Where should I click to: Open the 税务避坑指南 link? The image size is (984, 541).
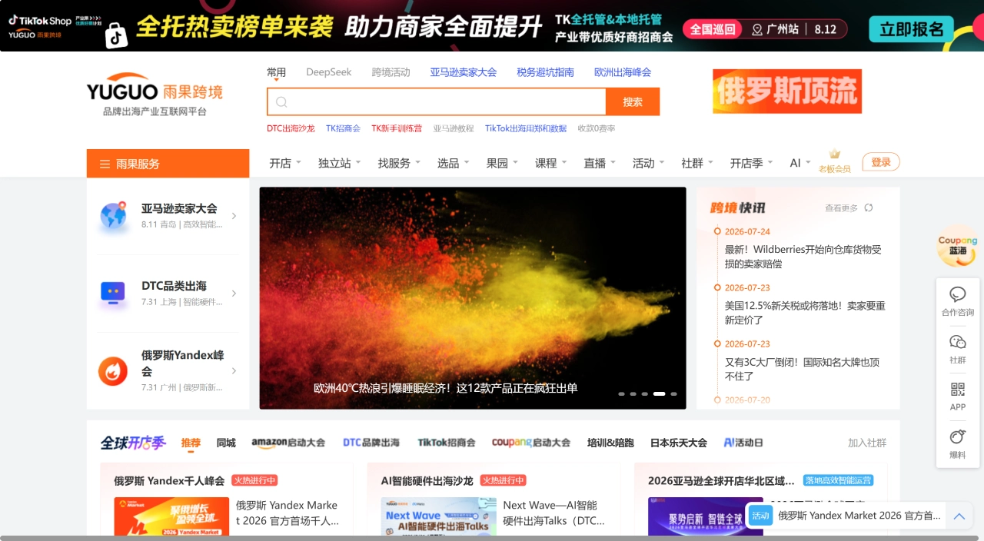pyautogui.click(x=546, y=72)
